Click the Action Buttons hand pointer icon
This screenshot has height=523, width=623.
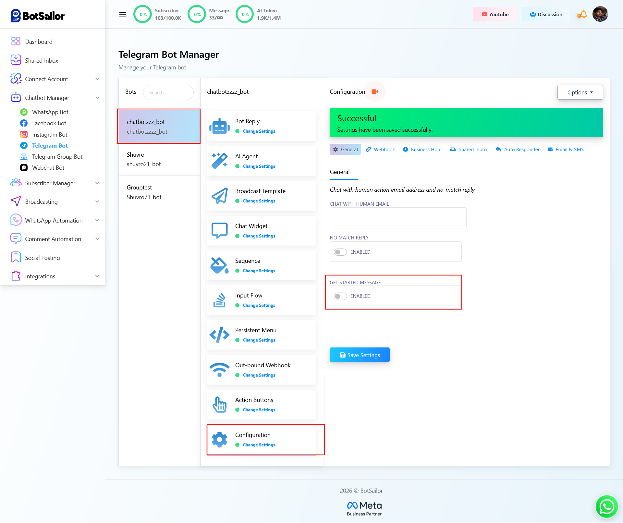click(x=219, y=405)
